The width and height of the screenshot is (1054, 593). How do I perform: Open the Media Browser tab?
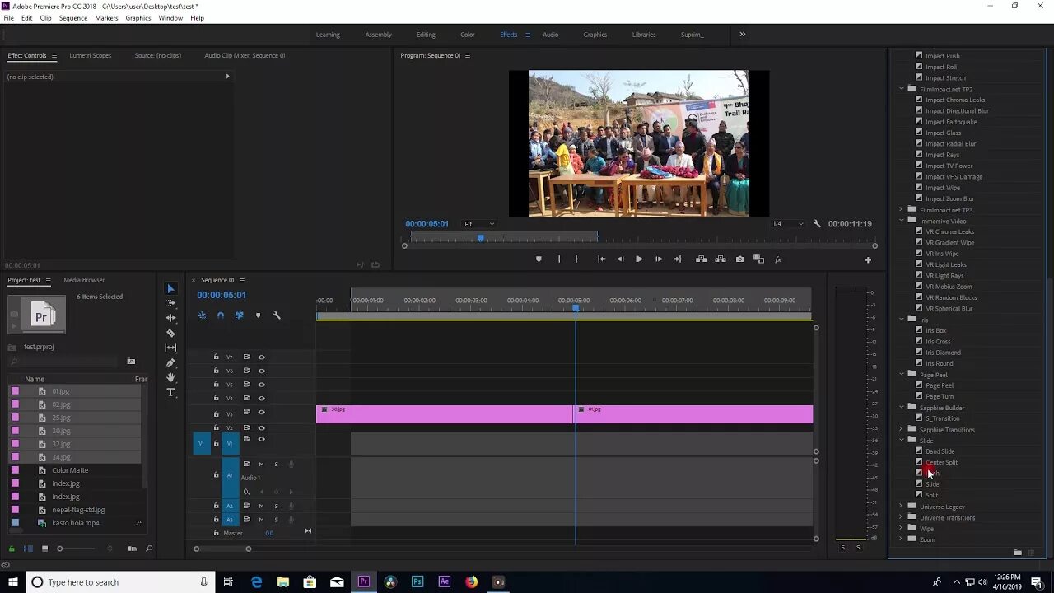[x=84, y=280]
